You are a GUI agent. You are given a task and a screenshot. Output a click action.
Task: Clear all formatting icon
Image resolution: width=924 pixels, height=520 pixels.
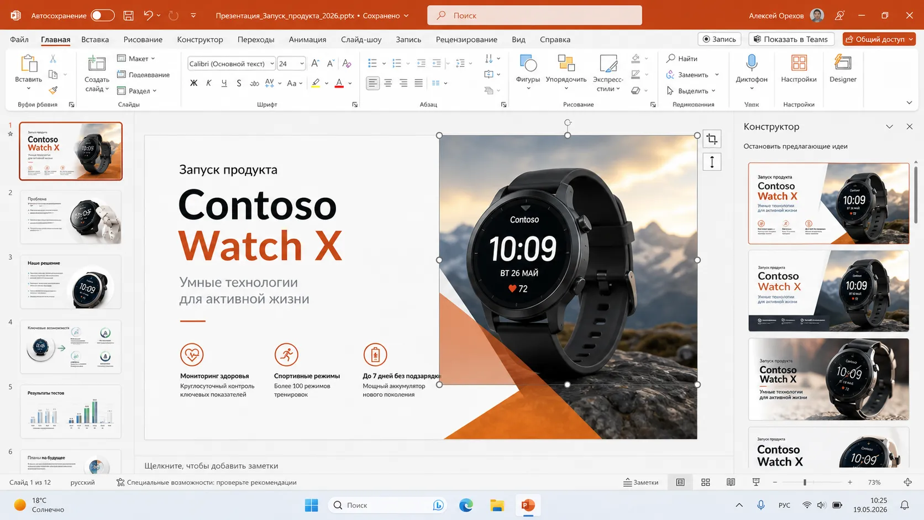[x=347, y=64]
